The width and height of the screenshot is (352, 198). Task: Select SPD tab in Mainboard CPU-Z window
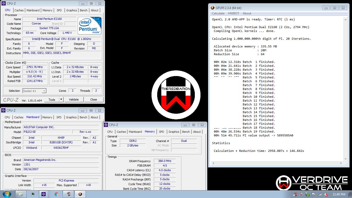59,117
